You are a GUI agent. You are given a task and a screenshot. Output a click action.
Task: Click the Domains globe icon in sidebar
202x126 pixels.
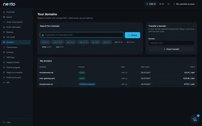tap(4, 42)
